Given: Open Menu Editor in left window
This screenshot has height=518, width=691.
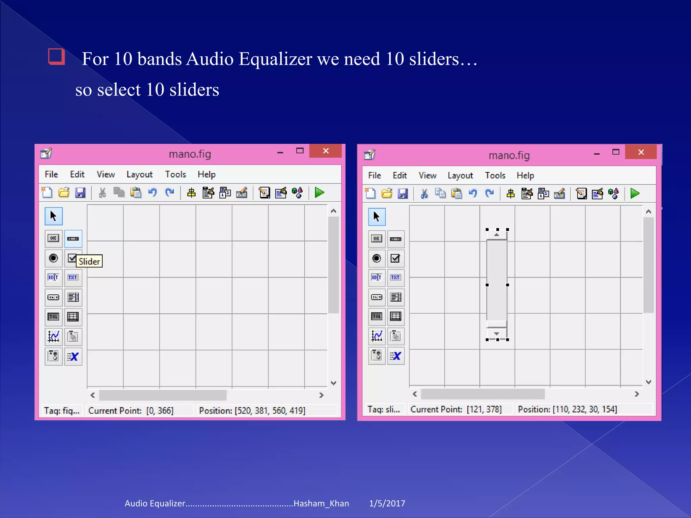Looking at the screenshot, I should 208,193.
